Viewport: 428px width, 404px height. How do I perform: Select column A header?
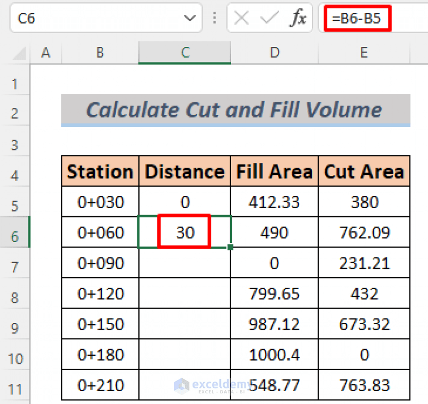[46, 53]
